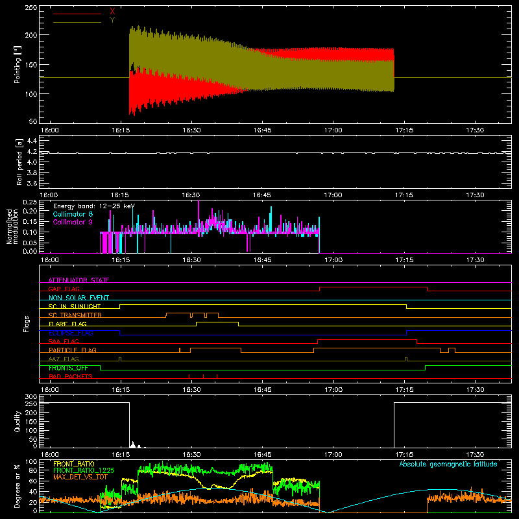Click the orange MAX_DET_VS_TOT legend text

click(80, 477)
